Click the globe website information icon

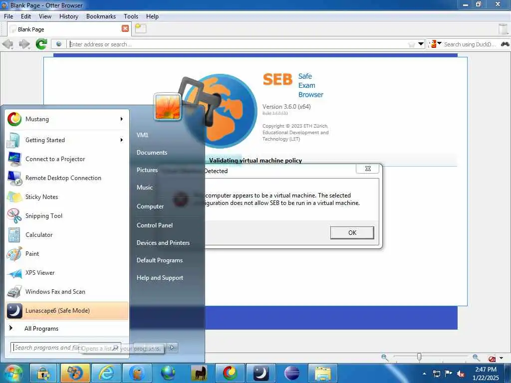pyautogui.click(x=59, y=44)
